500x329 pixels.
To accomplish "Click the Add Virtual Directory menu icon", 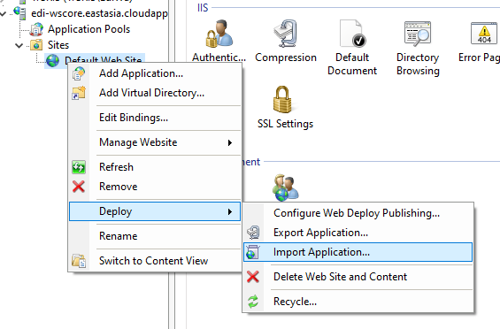I will (79, 93).
